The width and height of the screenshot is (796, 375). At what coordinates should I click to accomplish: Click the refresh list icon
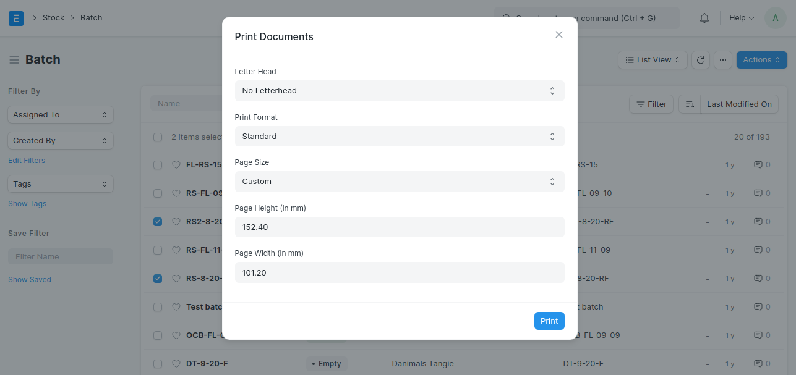click(x=701, y=60)
